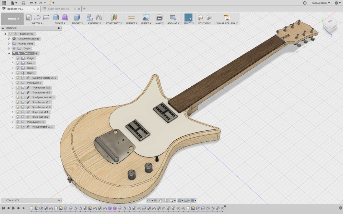Screen dimensions: 343x214
Task: Show the Bodies folder via its bulb
Action: 18,68
